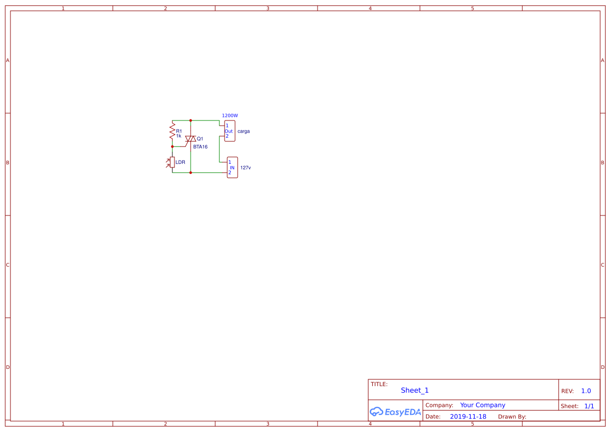The image size is (611, 432).
Task: Select the Q1 BTA16 triac symbol
Action: (x=191, y=139)
